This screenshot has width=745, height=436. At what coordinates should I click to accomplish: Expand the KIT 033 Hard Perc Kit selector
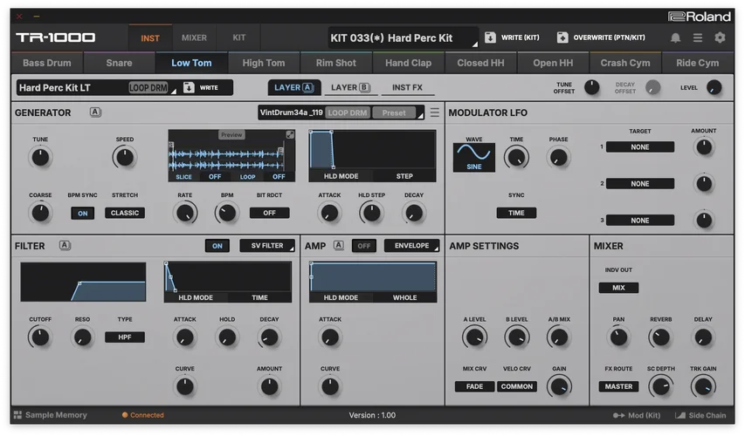click(404, 37)
